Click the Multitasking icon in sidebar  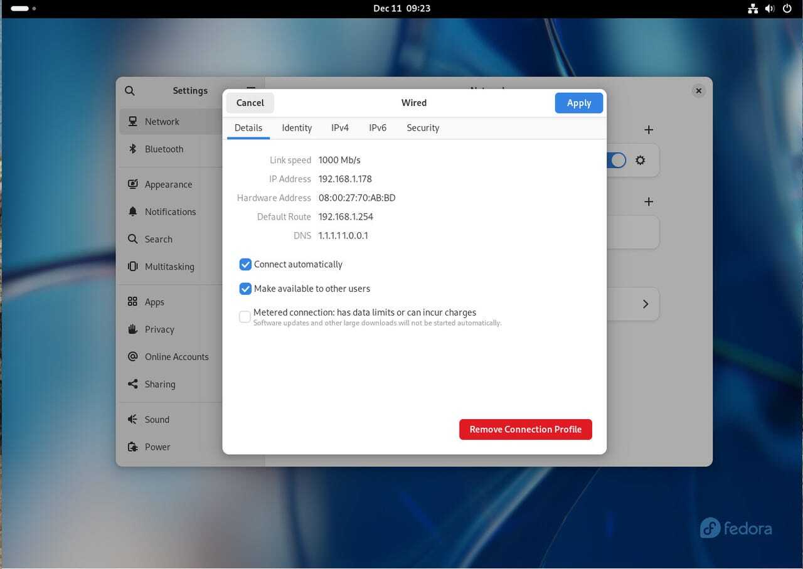click(132, 266)
